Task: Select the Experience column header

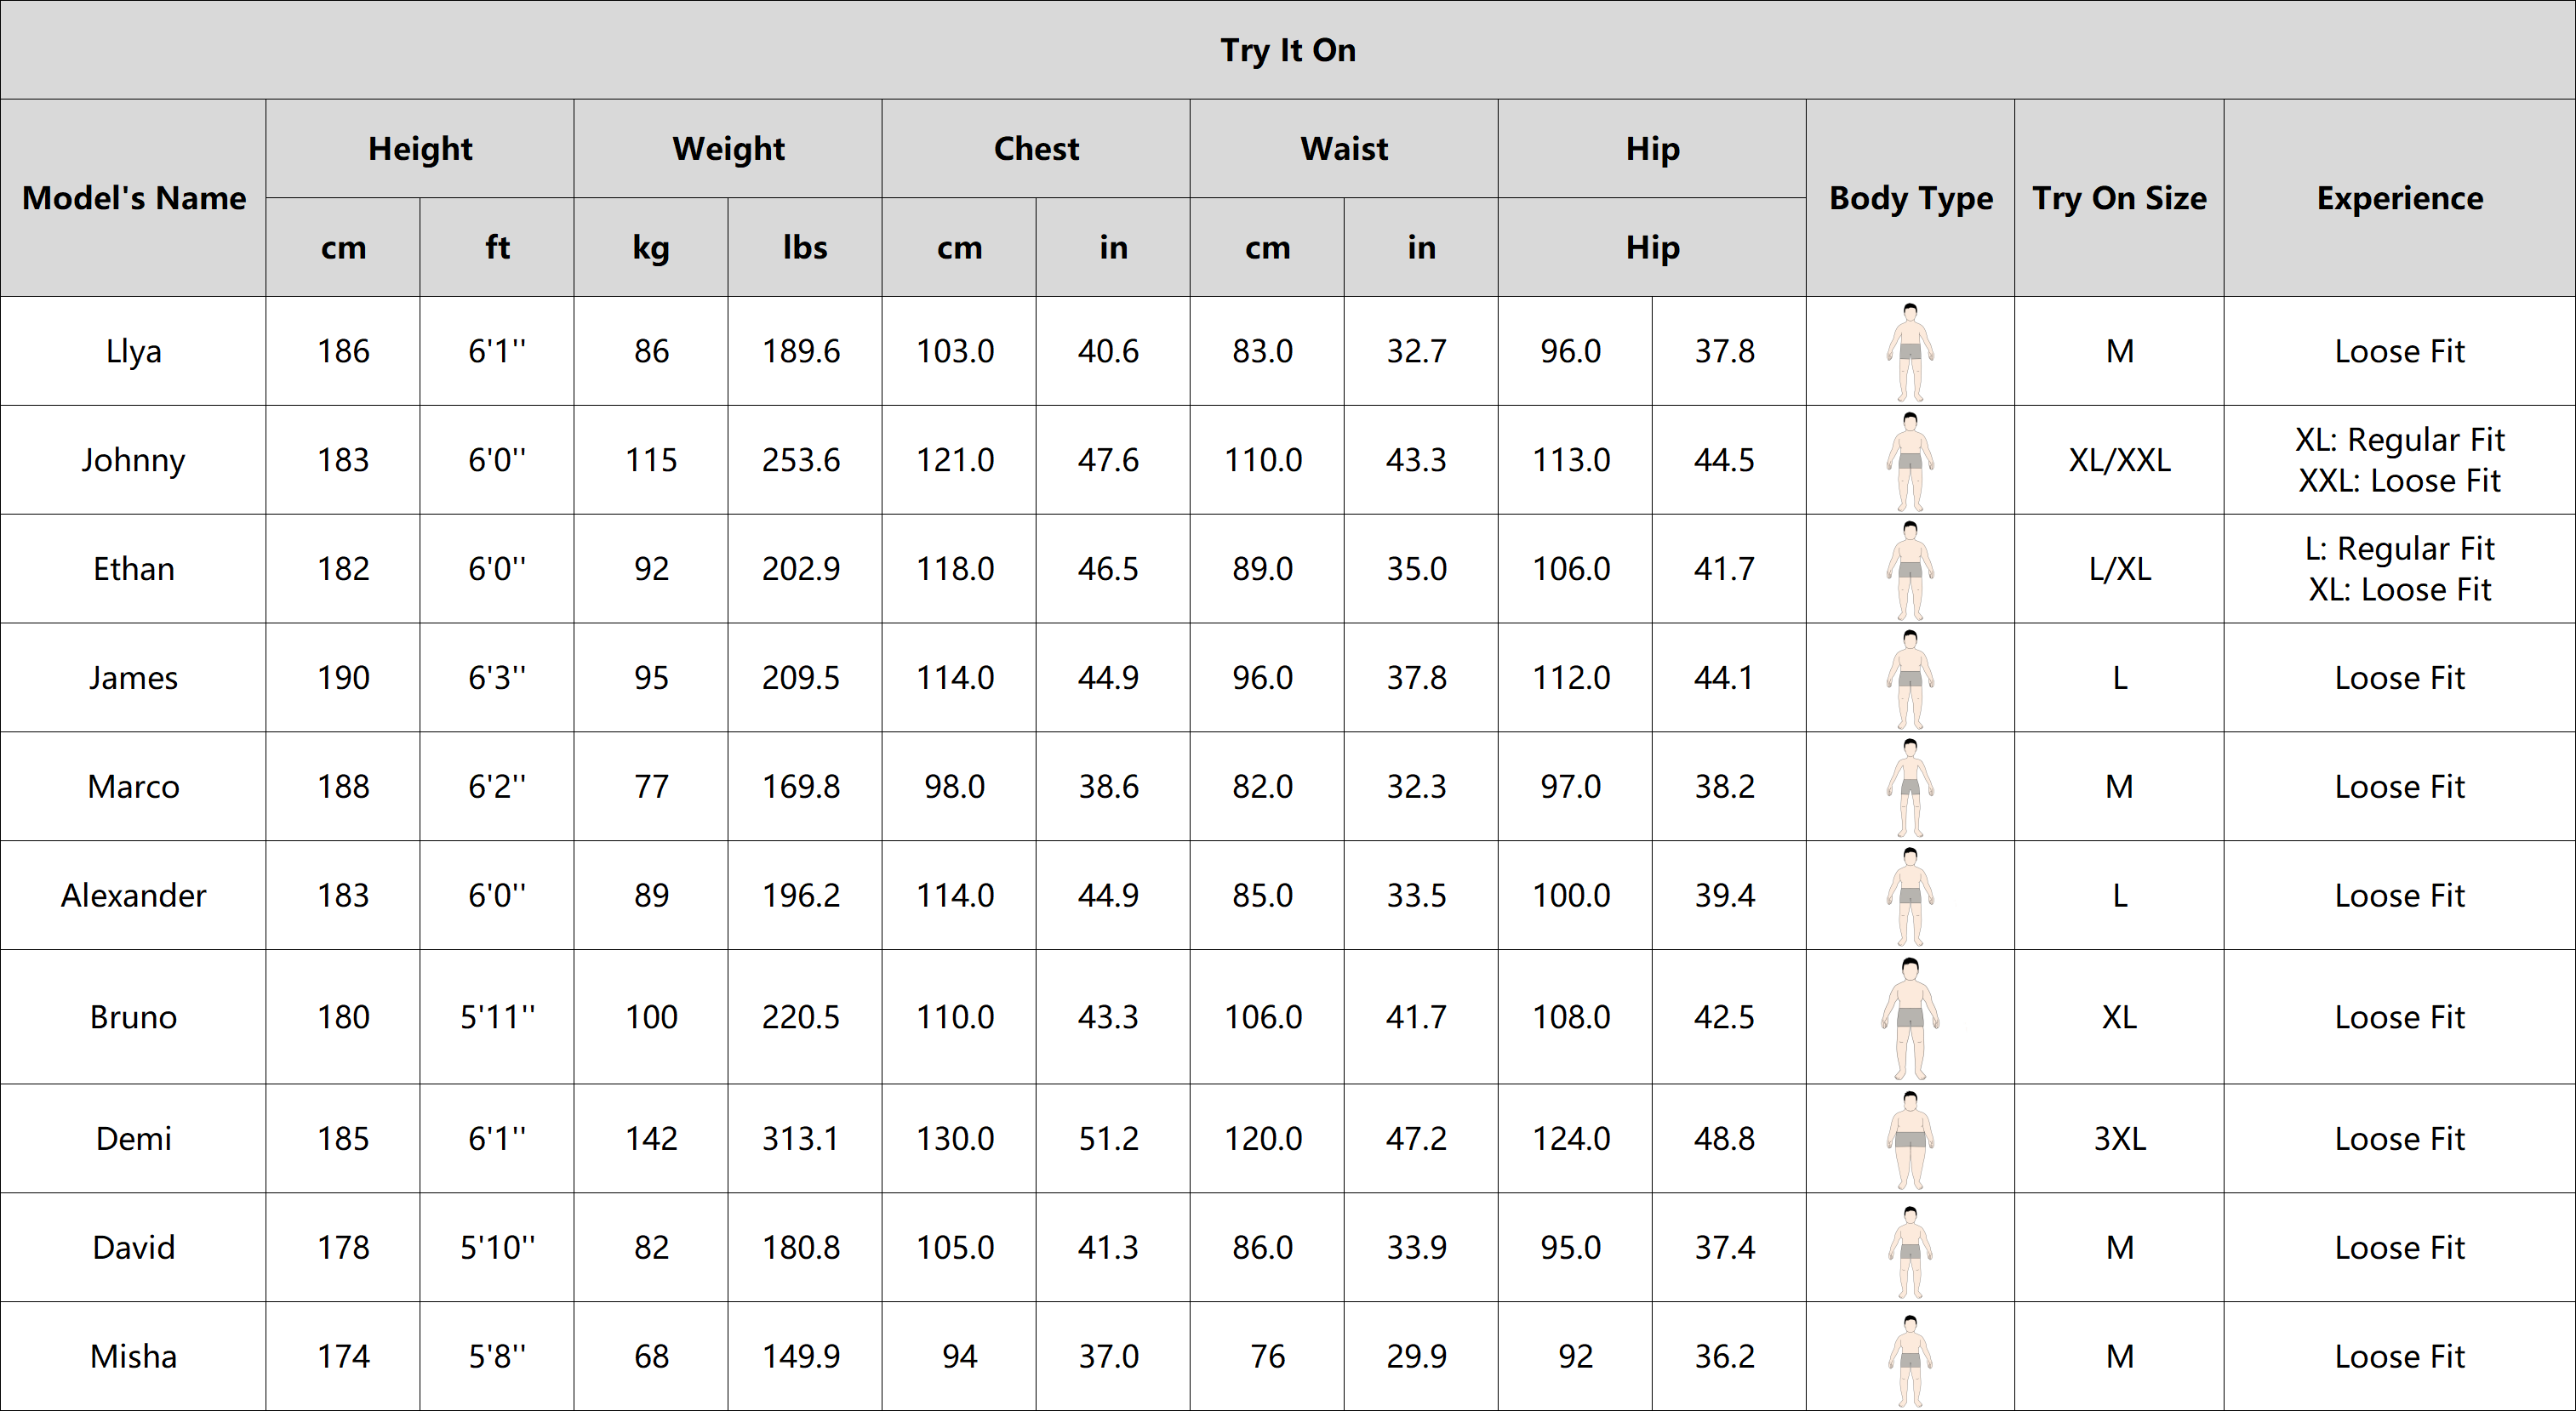Action: [2399, 198]
